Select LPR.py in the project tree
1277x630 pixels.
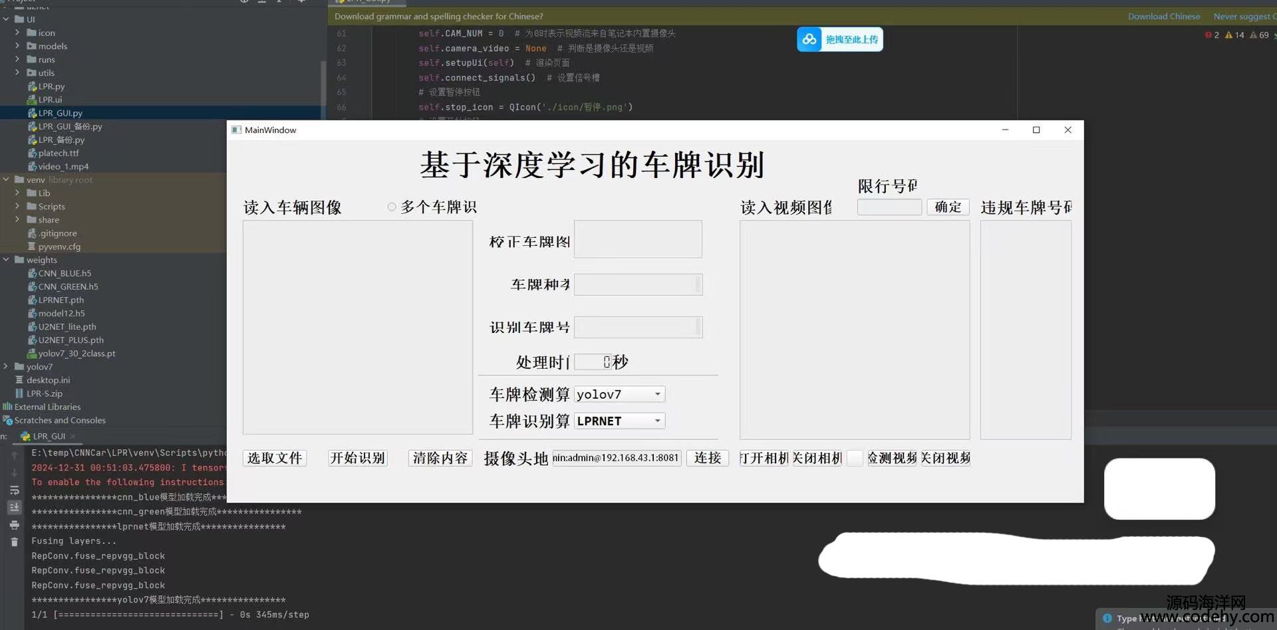click(51, 86)
